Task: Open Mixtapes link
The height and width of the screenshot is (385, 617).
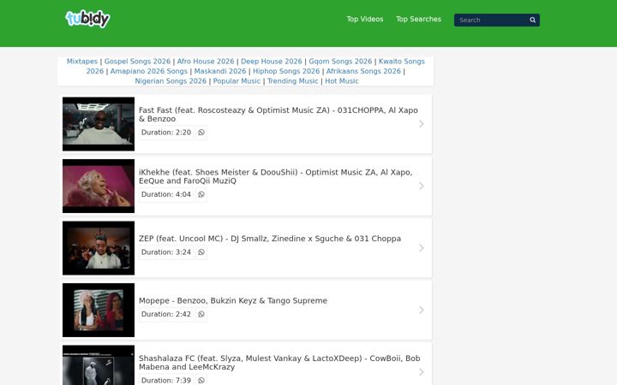Action: pos(82,62)
